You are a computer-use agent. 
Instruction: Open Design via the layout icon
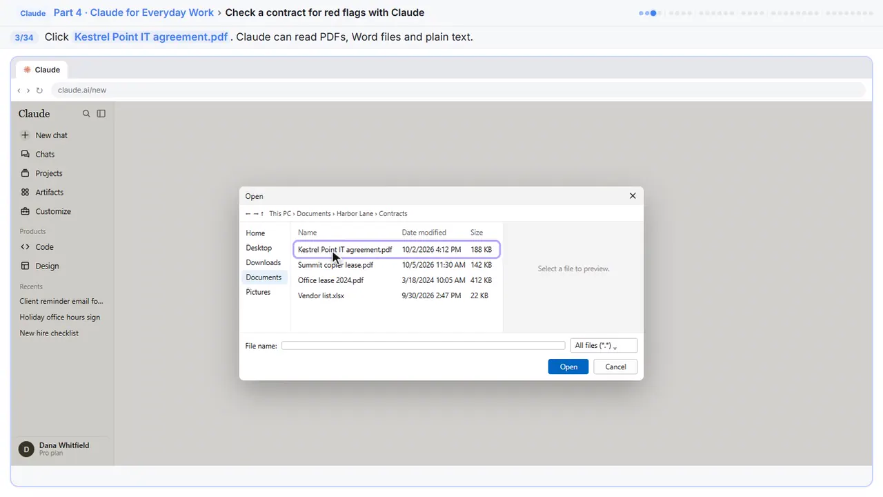click(x=26, y=266)
